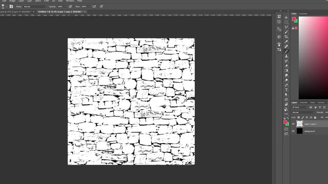The width and height of the screenshot is (328, 184).
Task: Select the History Brush tool
Action: pyautogui.click(x=286, y=61)
